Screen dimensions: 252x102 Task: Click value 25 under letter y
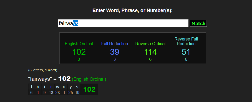pos(71,93)
